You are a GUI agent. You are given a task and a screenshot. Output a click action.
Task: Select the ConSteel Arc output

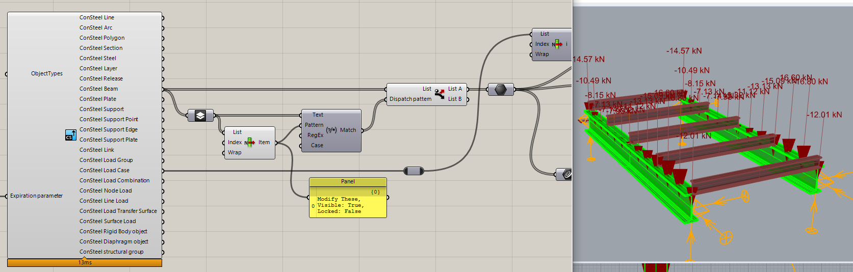pyautogui.click(x=96, y=28)
